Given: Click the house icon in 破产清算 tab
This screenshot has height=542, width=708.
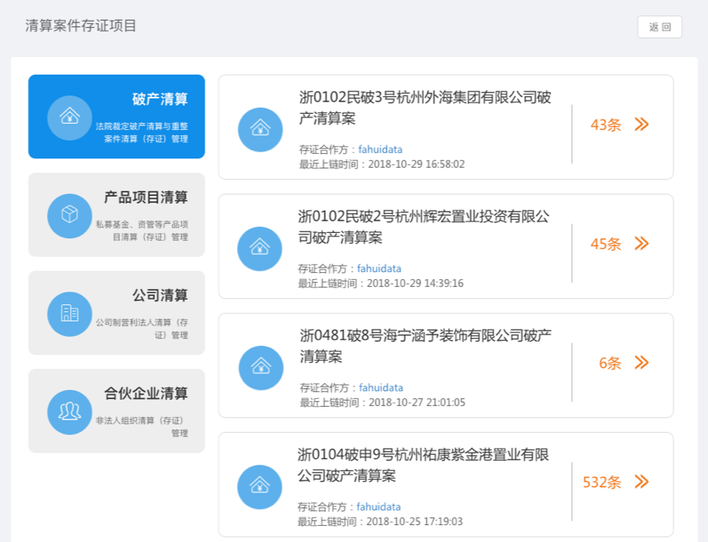Looking at the screenshot, I should 69,117.
